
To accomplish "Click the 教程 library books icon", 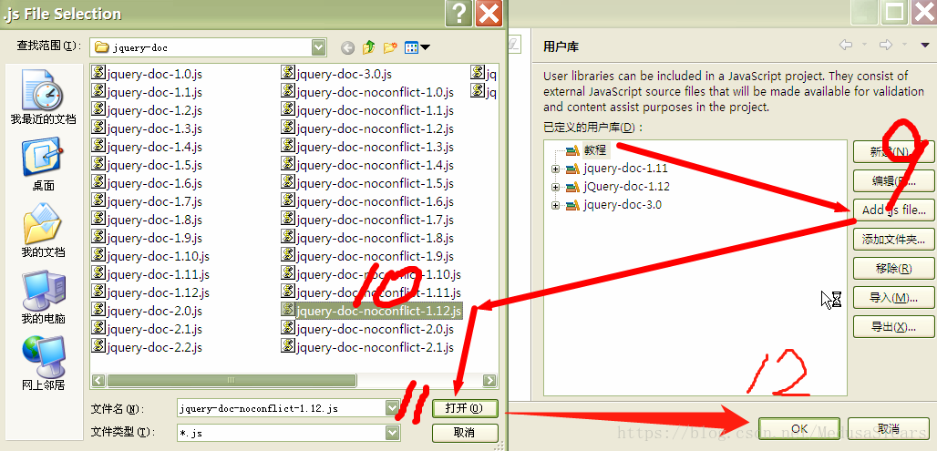I will click(572, 150).
